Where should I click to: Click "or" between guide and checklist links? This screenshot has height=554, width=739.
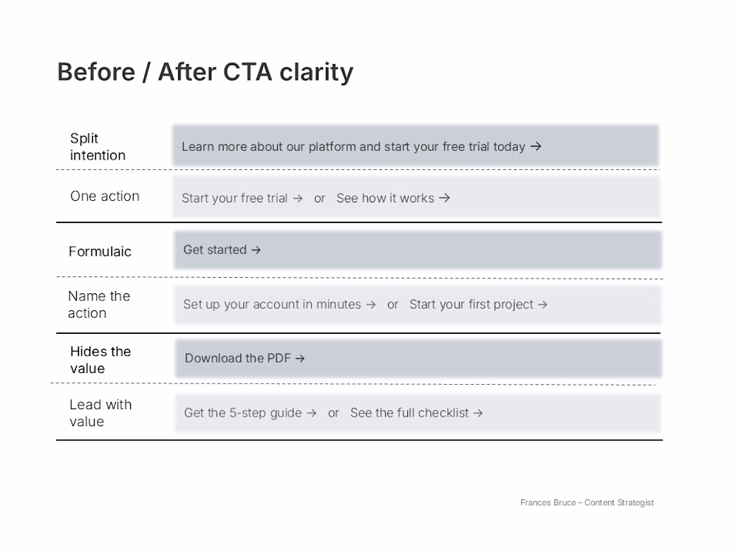point(333,413)
